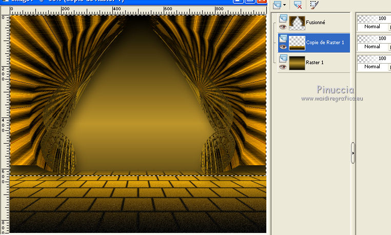Open the new layer type dropdown arrow
391x235 pixels.
[x=284, y=5]
